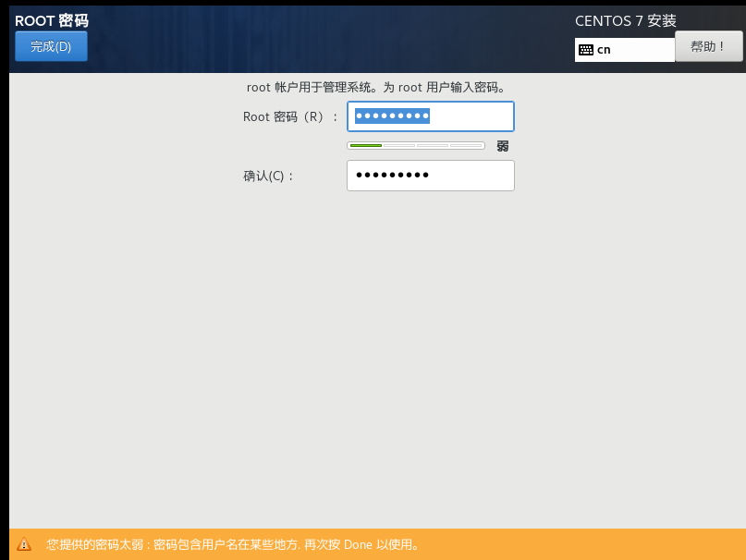This screenshot has height=560, width=746.
Task: Click the keyboard layout icon beside cn
Action: point(586,50)
